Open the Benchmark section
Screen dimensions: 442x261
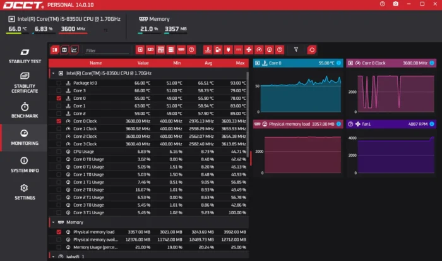pos(25,111)
